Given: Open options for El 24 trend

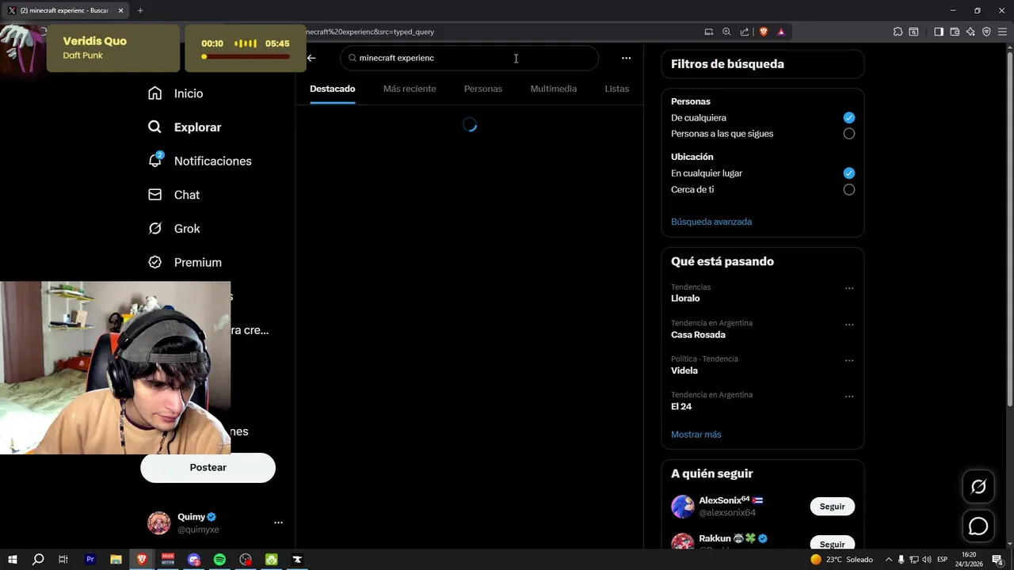Looking at the screenshot, I should click(x=849, y=396).
